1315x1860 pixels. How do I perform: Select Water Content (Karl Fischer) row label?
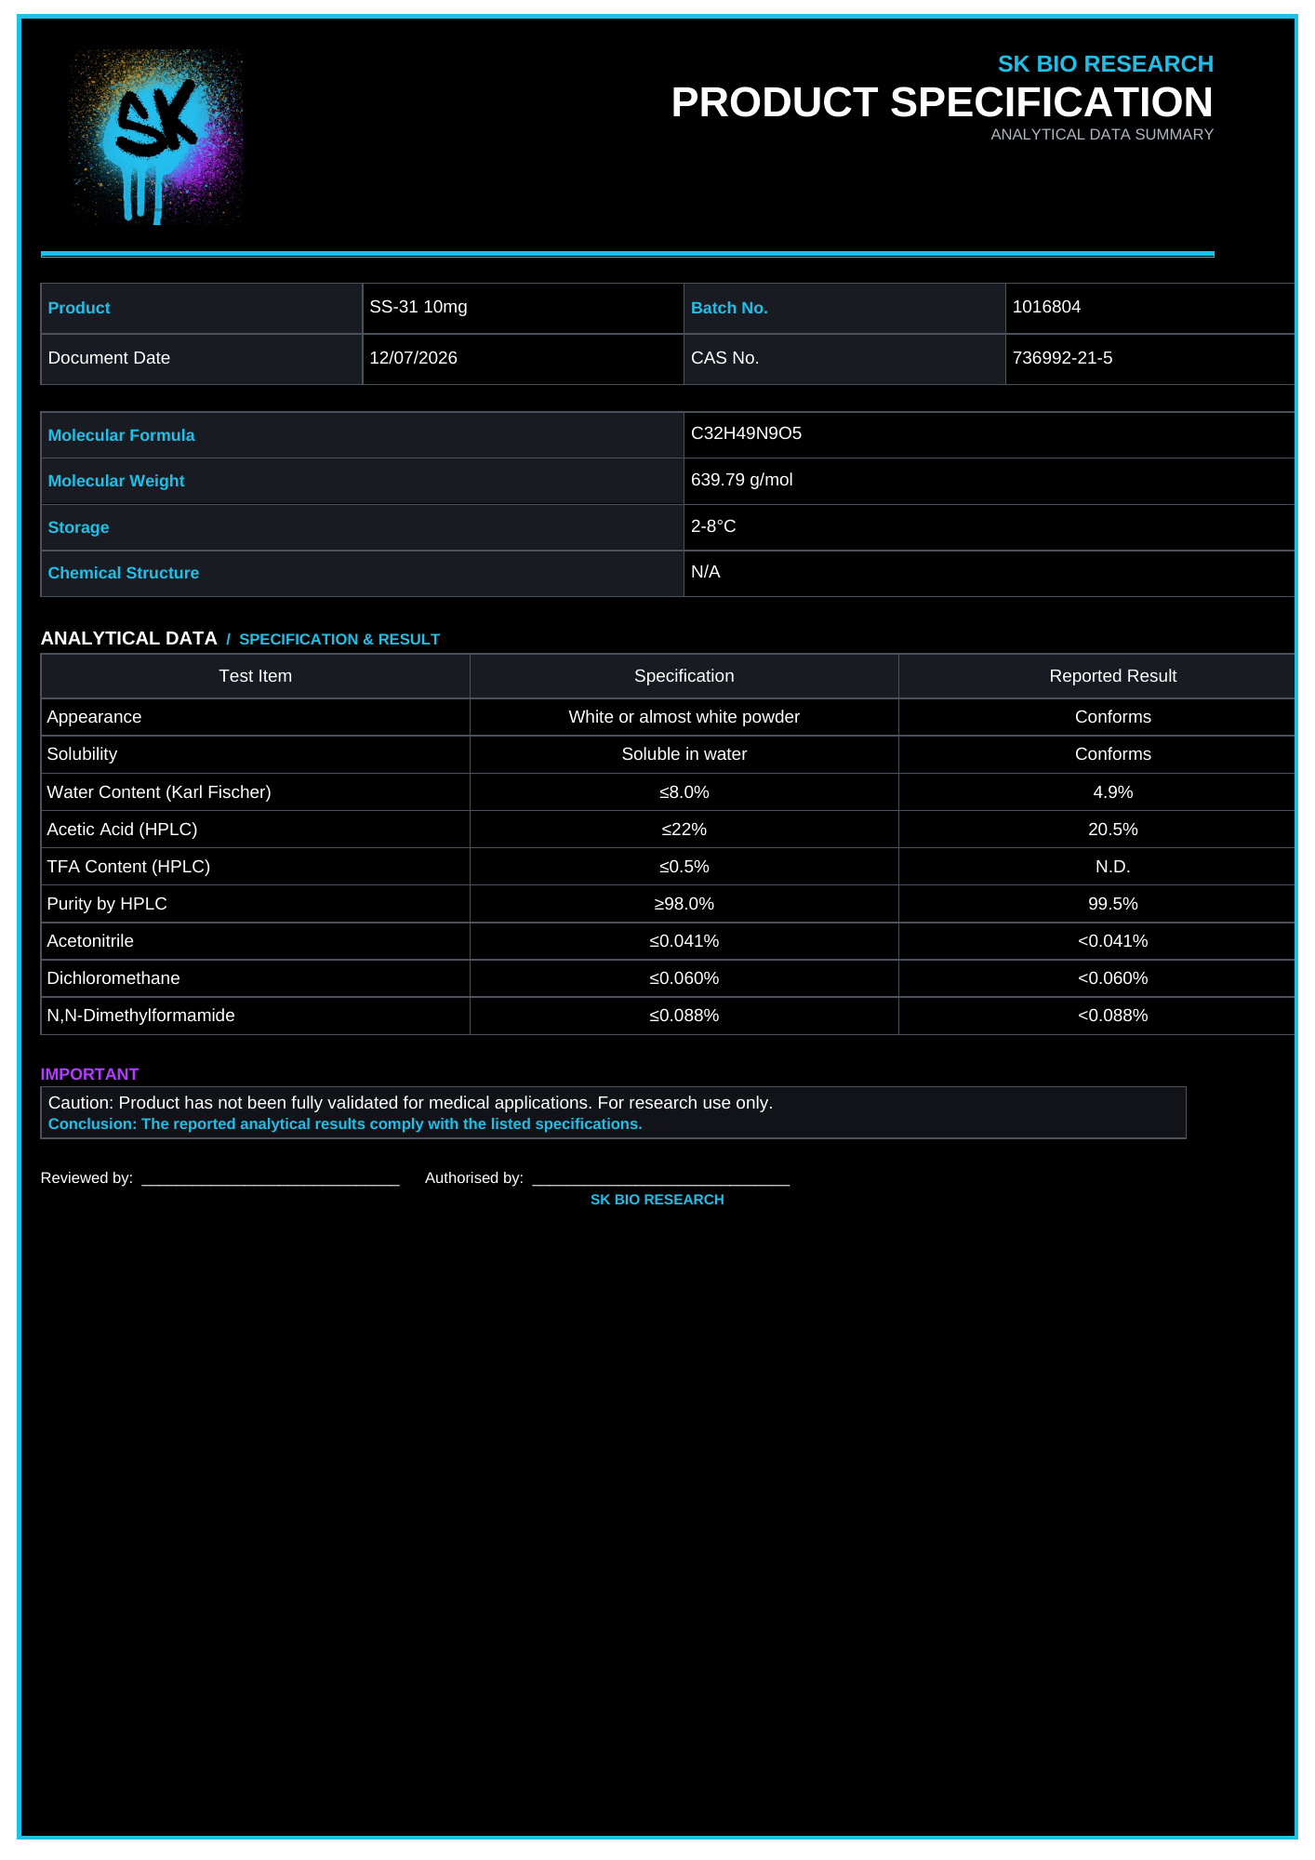159,792
